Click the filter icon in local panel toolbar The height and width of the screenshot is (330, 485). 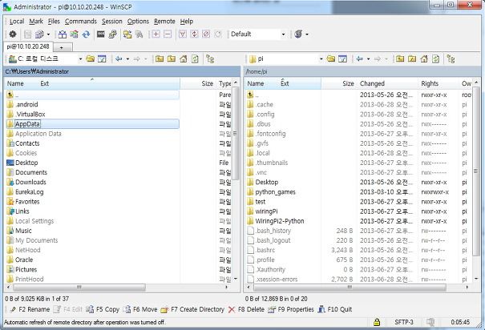tap(102, 58)
